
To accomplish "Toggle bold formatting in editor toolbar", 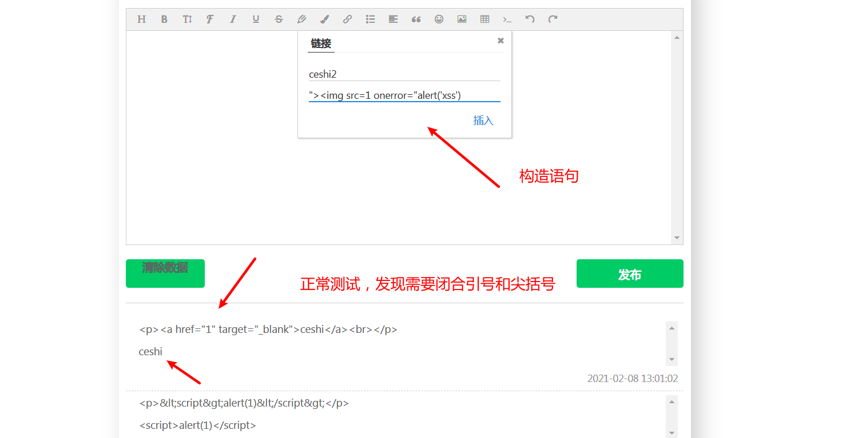I will [x=164, y=19].
